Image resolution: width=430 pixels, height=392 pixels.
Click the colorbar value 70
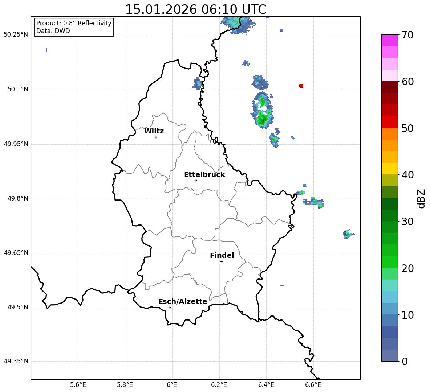point(407,35)
